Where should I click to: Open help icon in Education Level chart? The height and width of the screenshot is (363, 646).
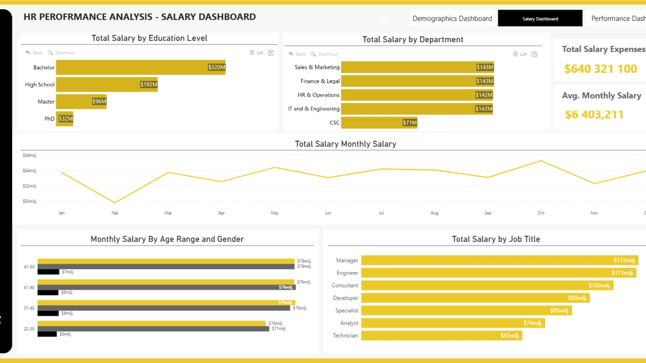271,53
